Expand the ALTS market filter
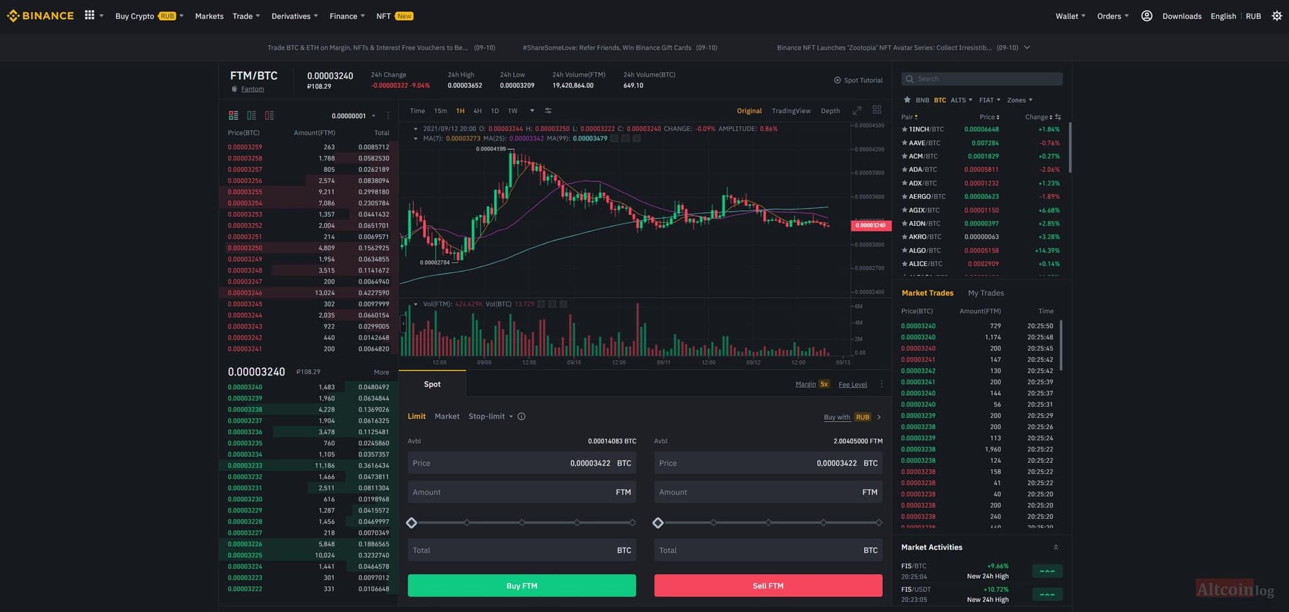This screenshot has width=1289, height=612. tap(961, 100)
